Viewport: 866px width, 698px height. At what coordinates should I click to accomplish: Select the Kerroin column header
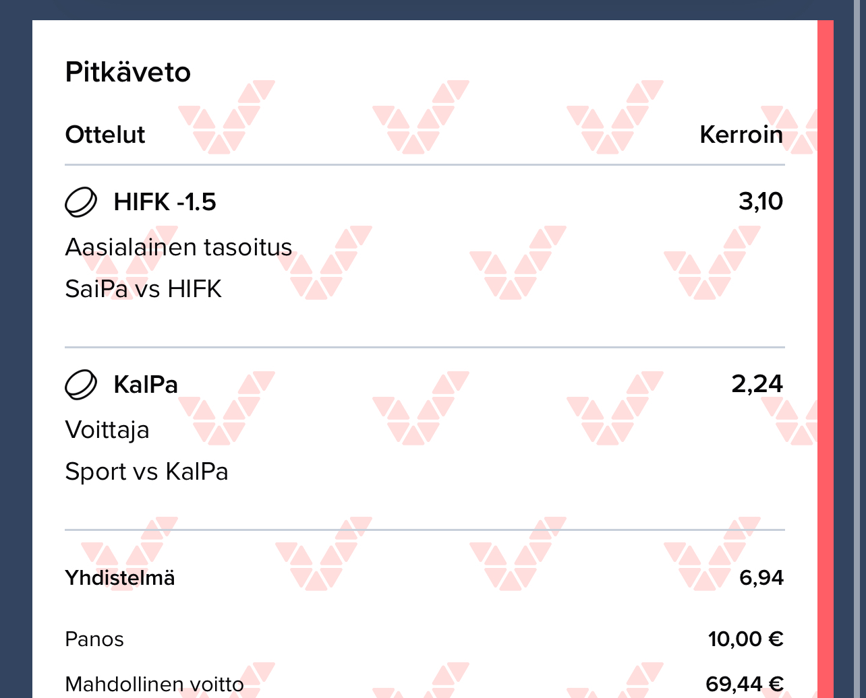point(741,135)
